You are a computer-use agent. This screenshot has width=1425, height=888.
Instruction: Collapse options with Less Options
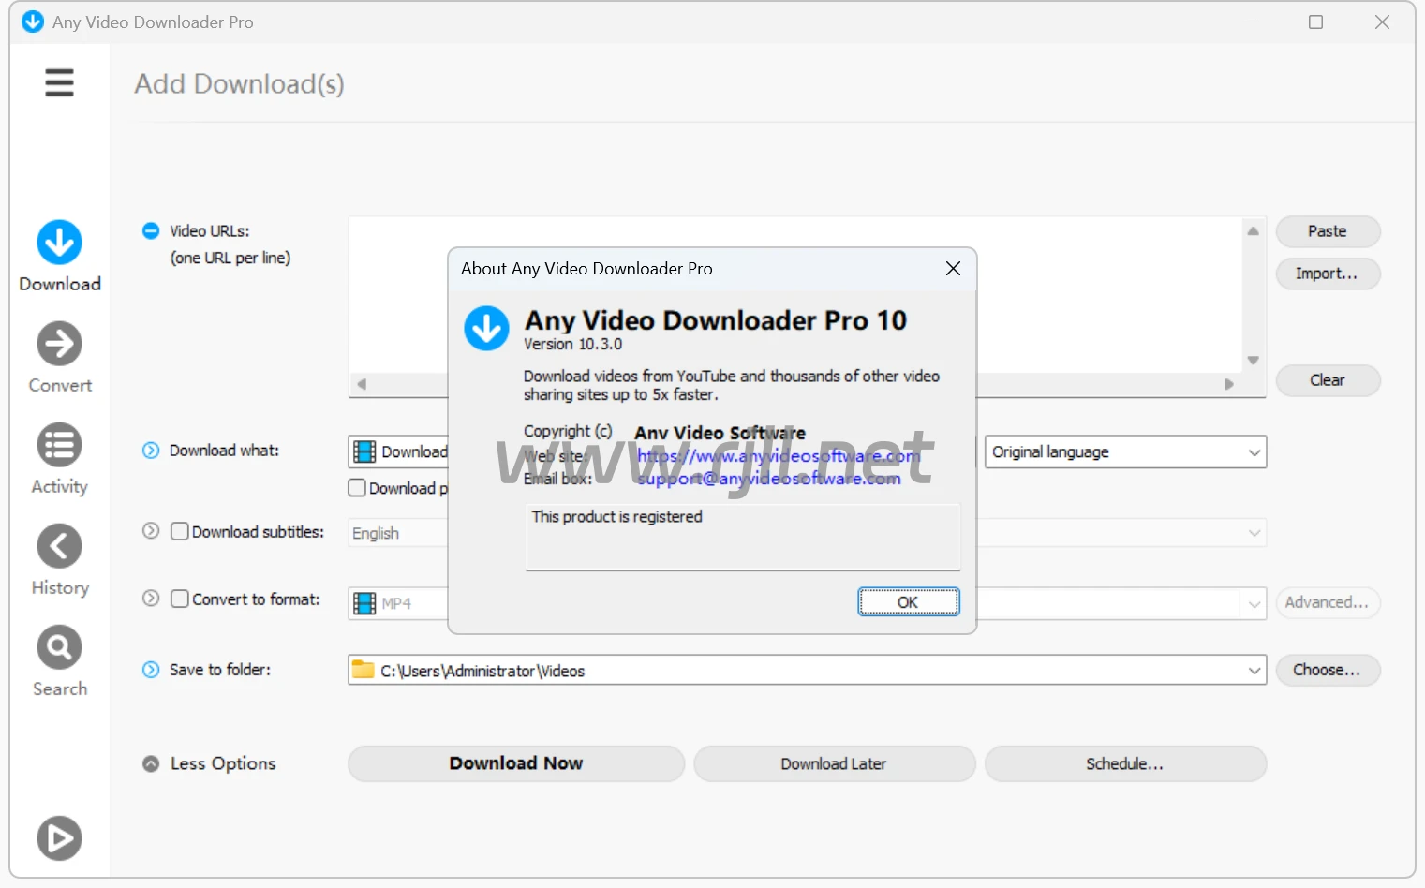coord(210,764)
